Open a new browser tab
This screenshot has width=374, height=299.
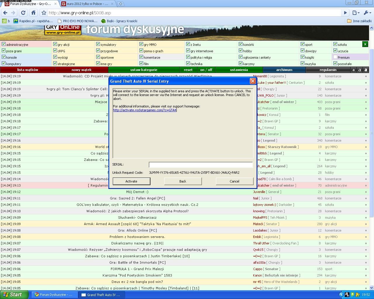[120, 4]
